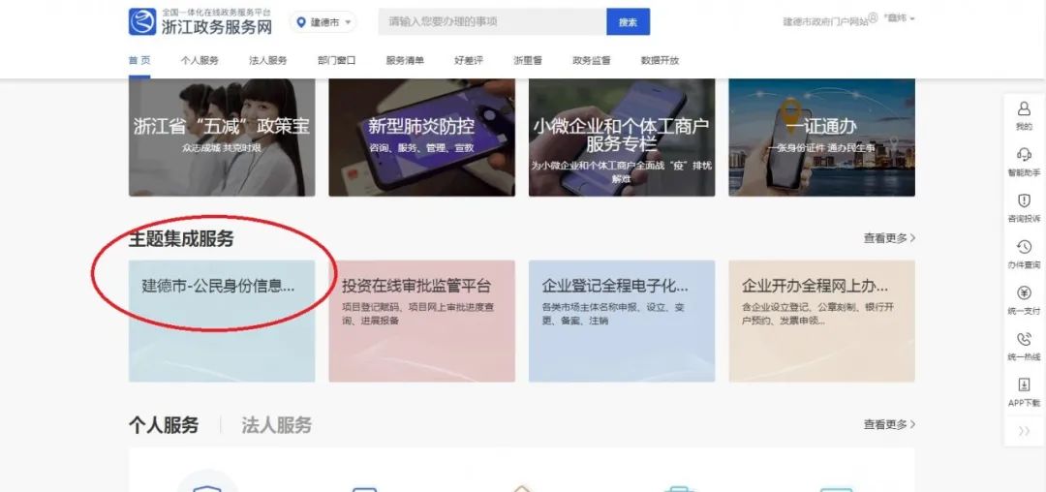Focus the 请输入您要办理的事项 search field

492,22
